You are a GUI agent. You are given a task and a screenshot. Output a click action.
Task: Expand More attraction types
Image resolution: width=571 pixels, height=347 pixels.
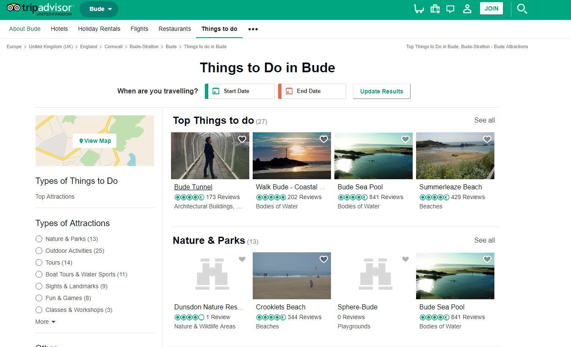click(x=45, y=322)
